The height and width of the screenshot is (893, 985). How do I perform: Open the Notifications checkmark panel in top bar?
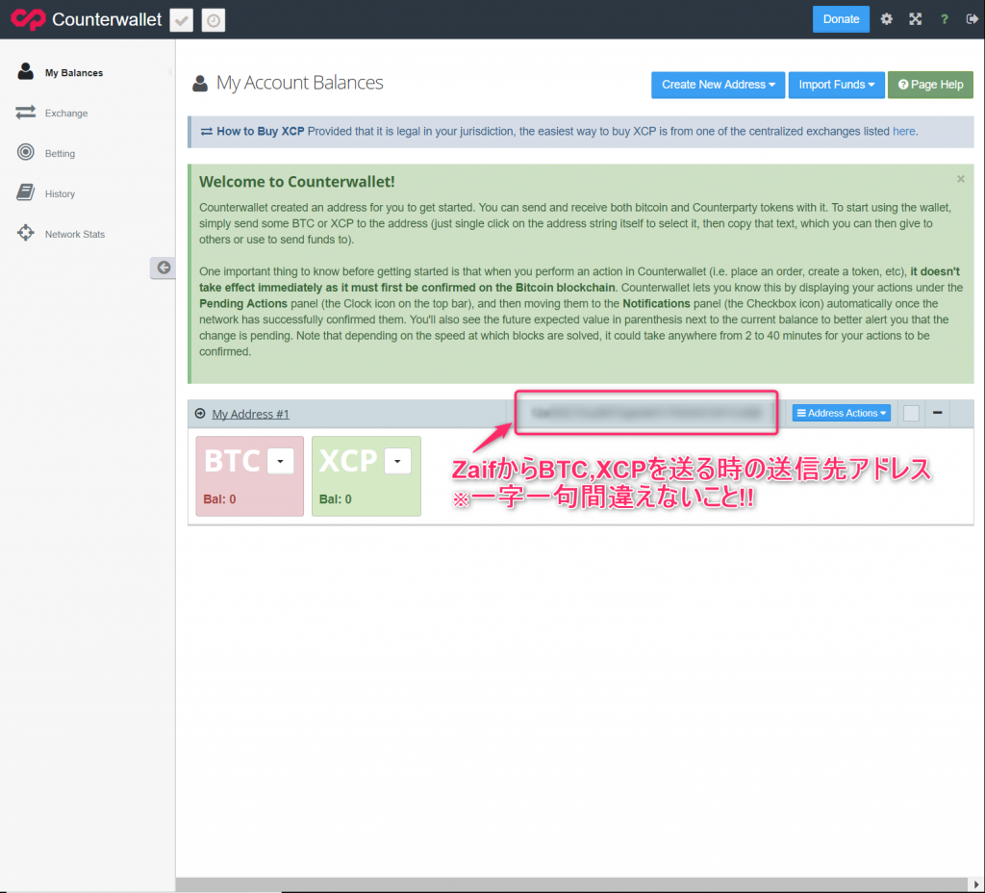click(181, 20)
